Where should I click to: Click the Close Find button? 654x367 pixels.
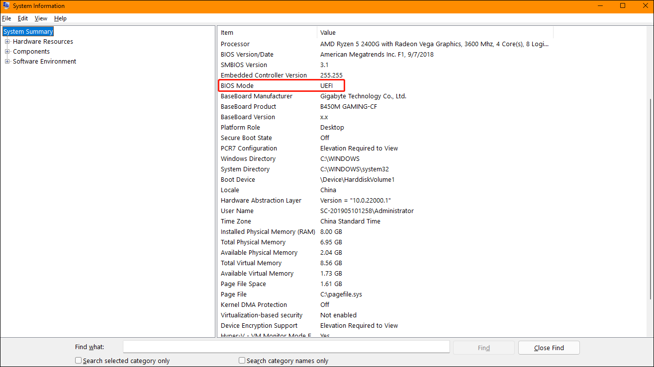[x=549, y=348]
